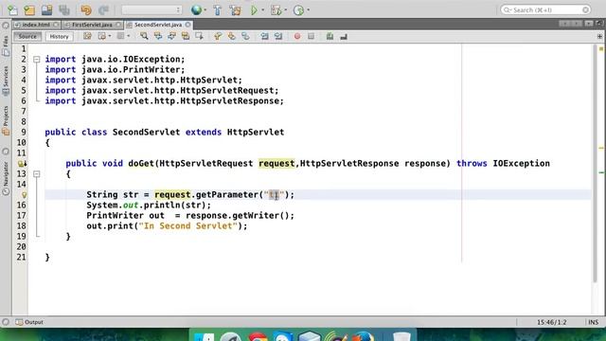Click the Last Edit icon beside History
The width and height of the screenshot is (606, 341).
(87, 36)
